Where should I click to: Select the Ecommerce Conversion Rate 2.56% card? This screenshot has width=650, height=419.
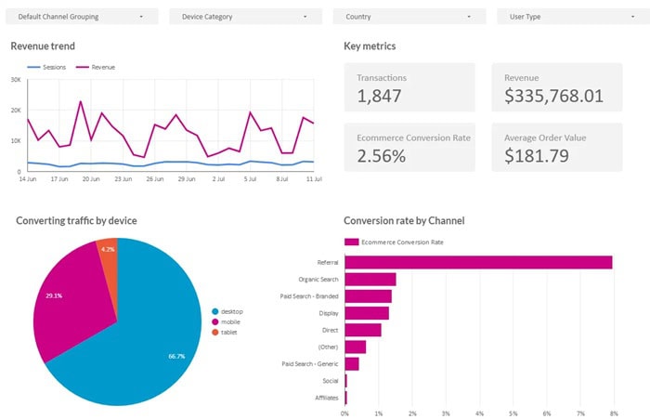coord(409,148)
